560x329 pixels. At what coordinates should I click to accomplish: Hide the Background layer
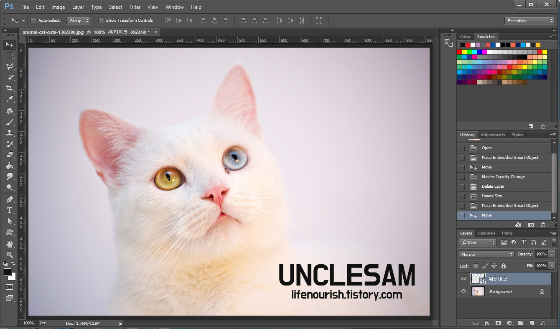463,291
